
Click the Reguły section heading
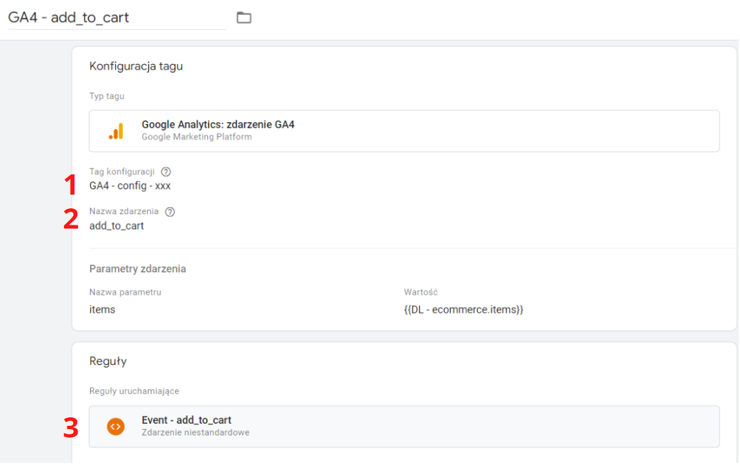(108, 361)
